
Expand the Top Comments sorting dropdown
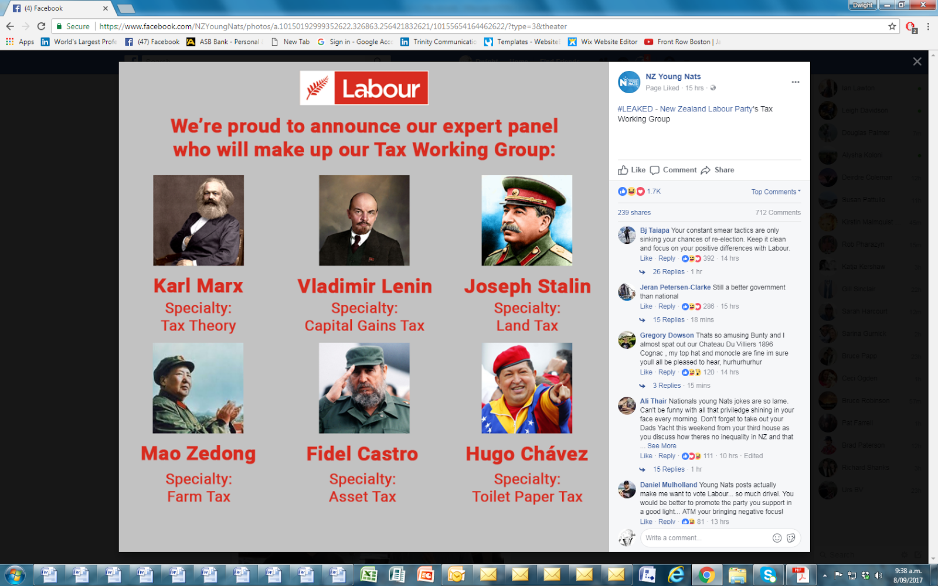(776, 192)
